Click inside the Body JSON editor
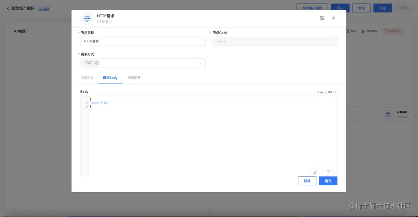The width and height of the screenshot is (418, 217). 209,136
